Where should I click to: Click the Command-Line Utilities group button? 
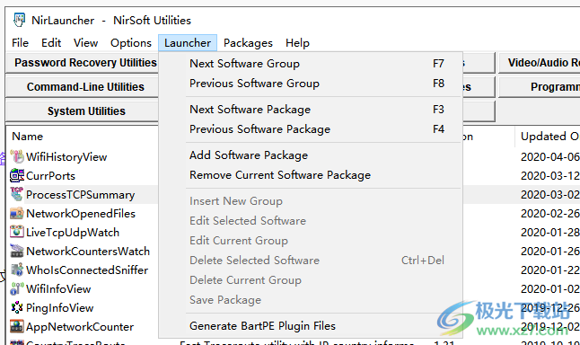click(x=83, y=87)
